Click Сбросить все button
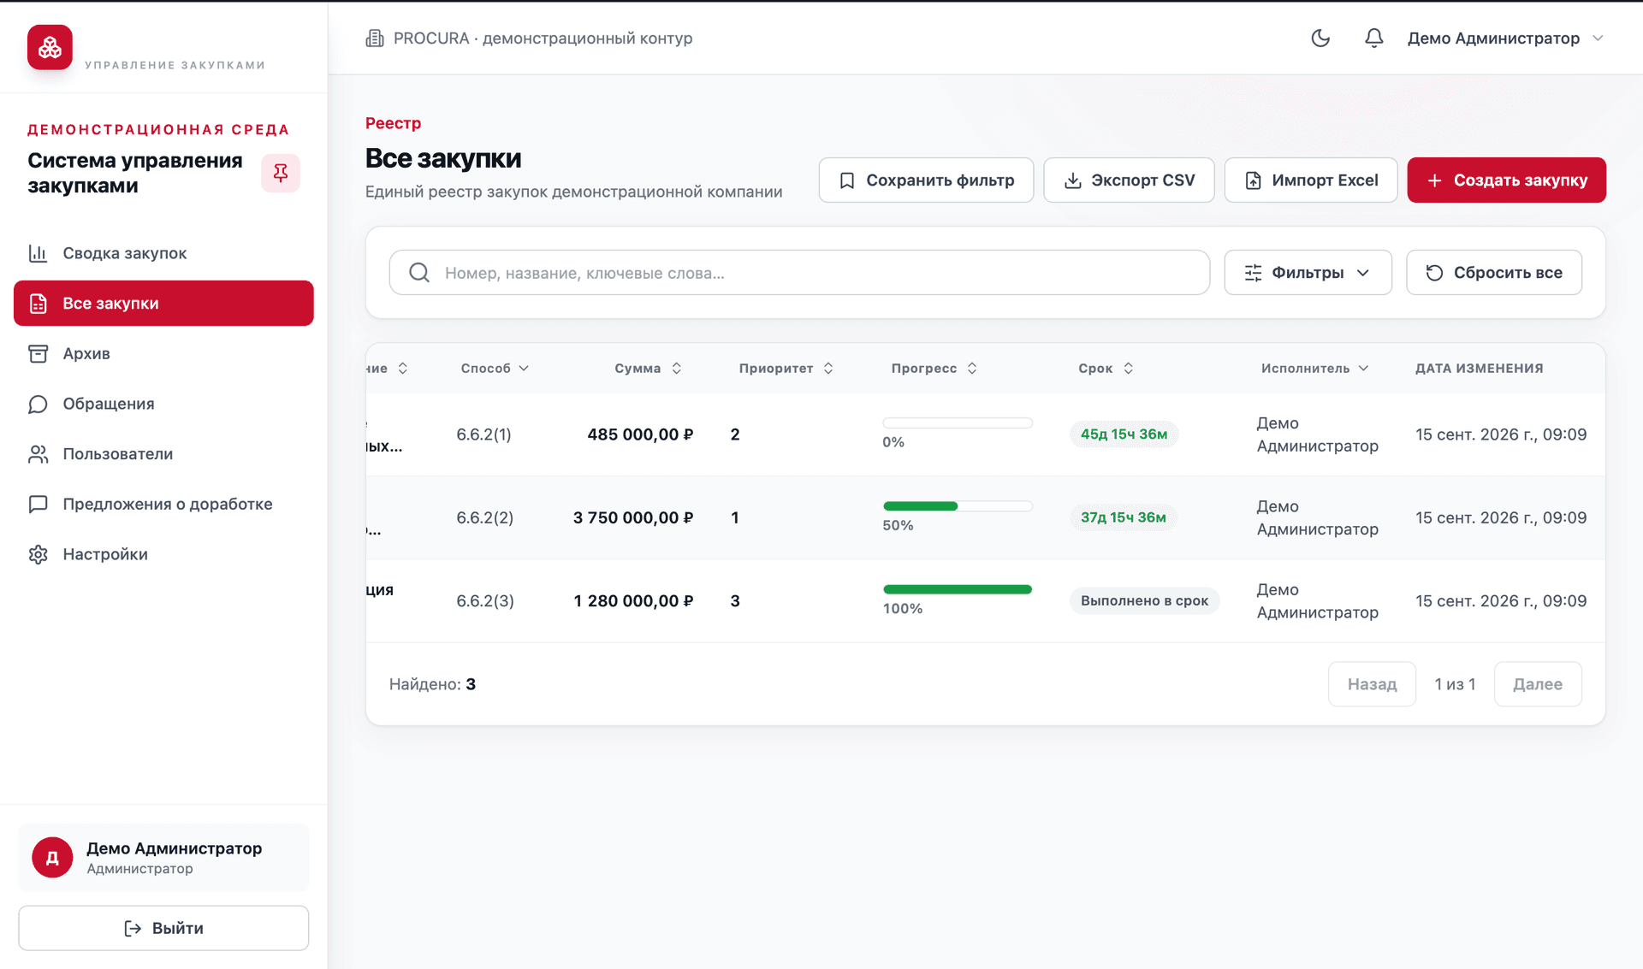The height and width of the screenshot is (969, 1643). [1494, 273]
